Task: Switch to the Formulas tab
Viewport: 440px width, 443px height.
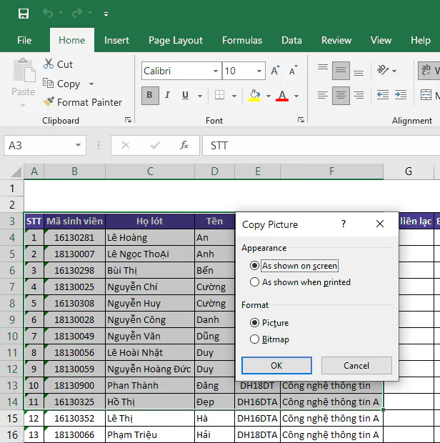Action: pos(242,40)
